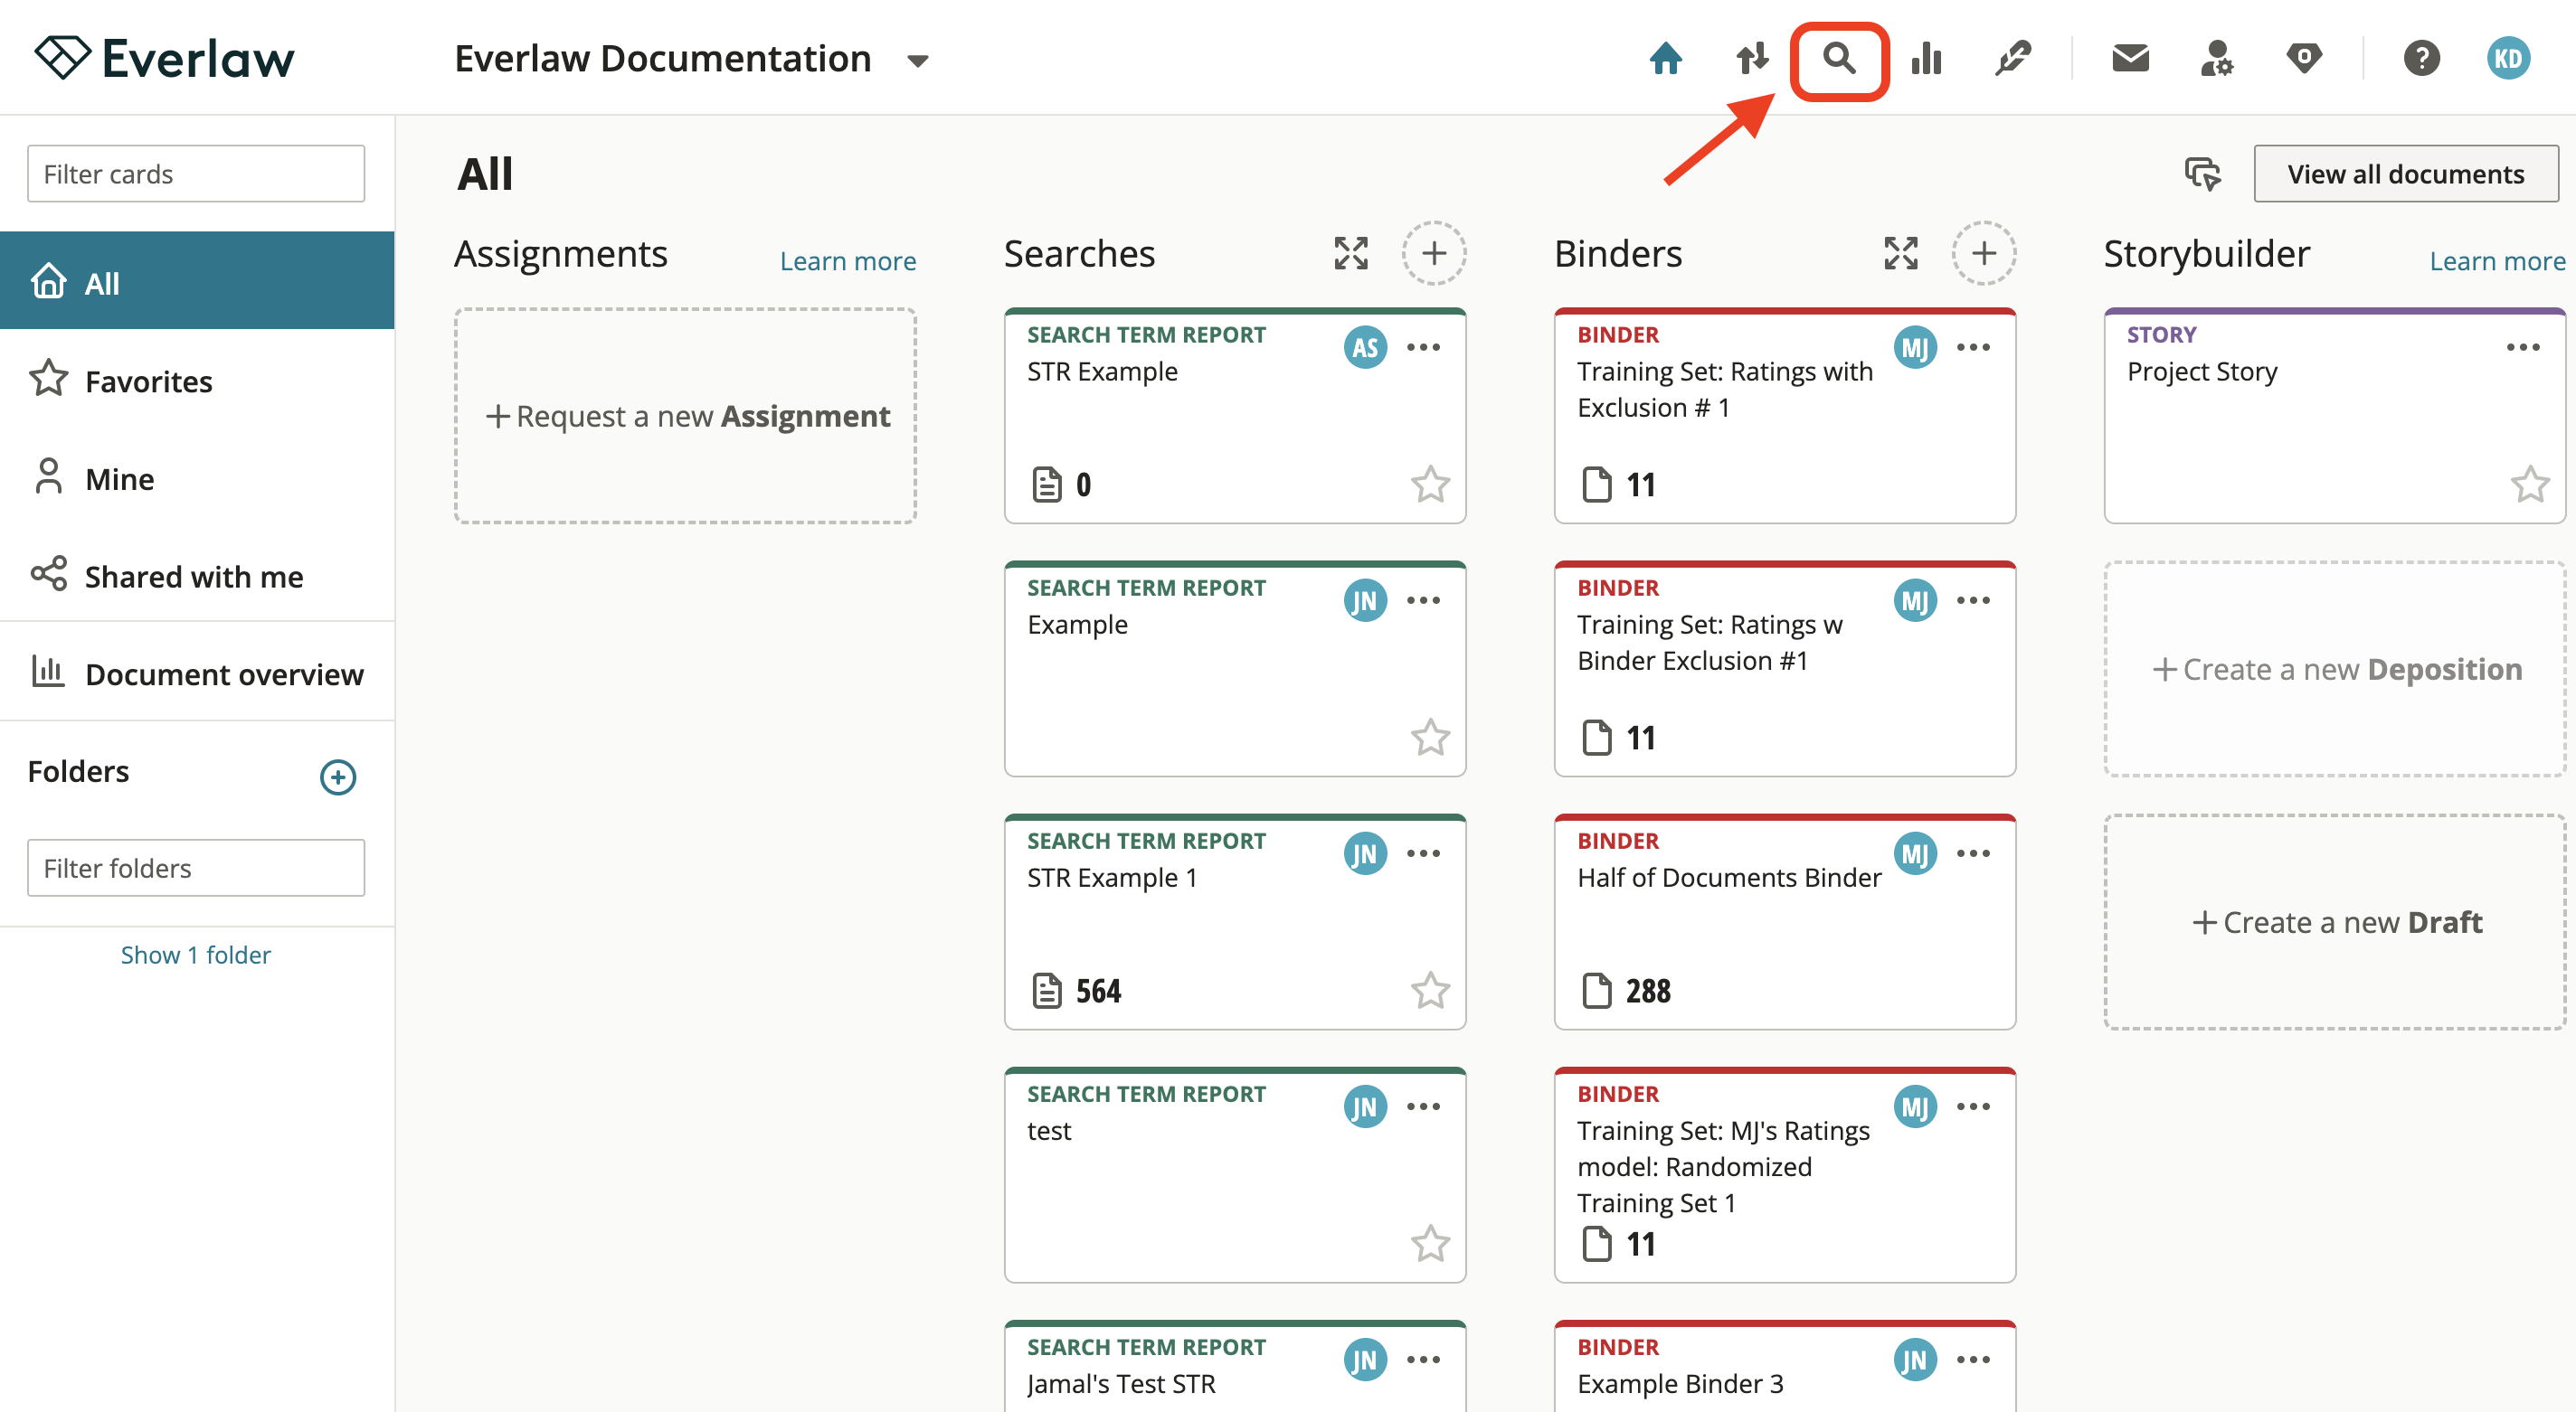Image resolution: width=2576 pixels, height=1412 pixels.
Task: Expand the Everlaw Documentation project dropdown
Action: coord(917,61)
